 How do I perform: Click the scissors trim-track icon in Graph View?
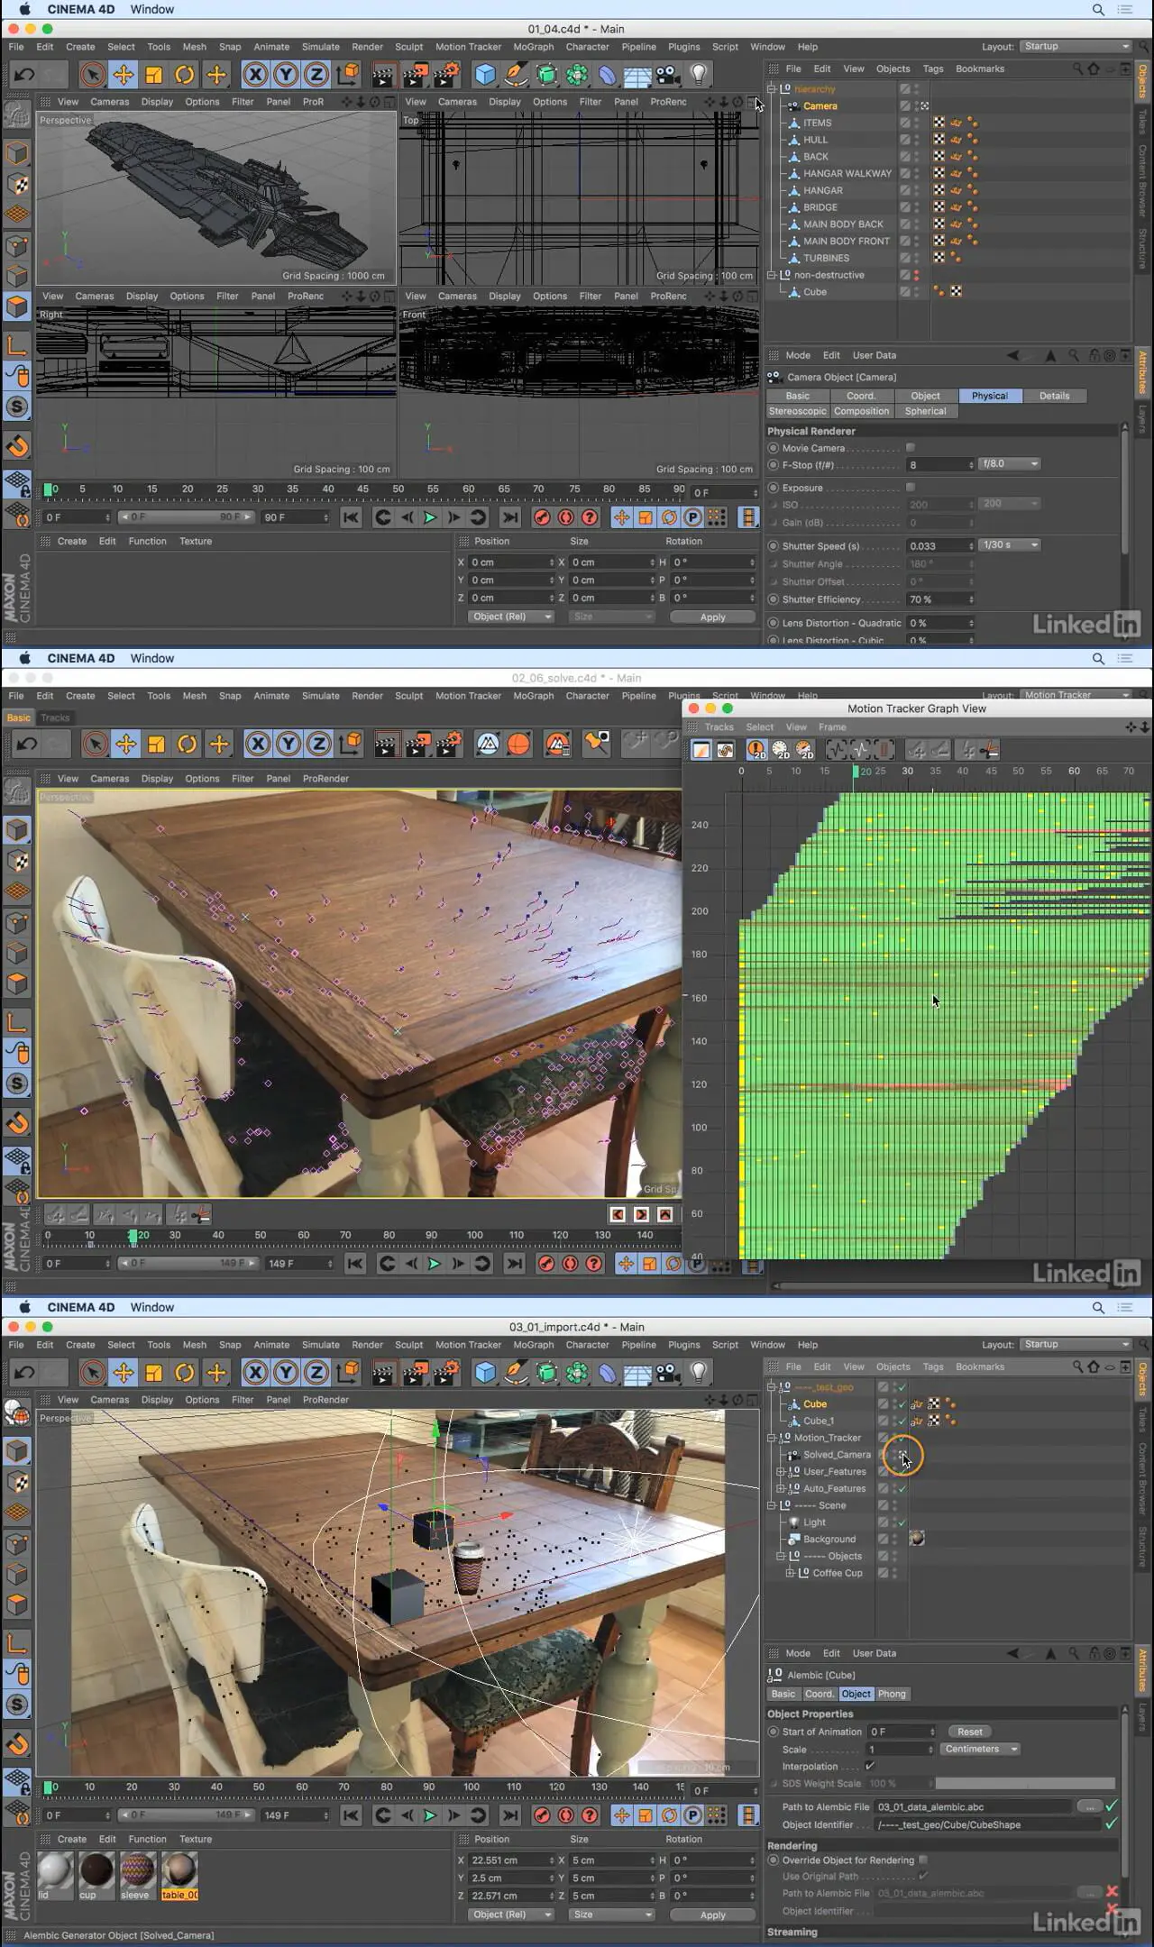tap(989, 750)
